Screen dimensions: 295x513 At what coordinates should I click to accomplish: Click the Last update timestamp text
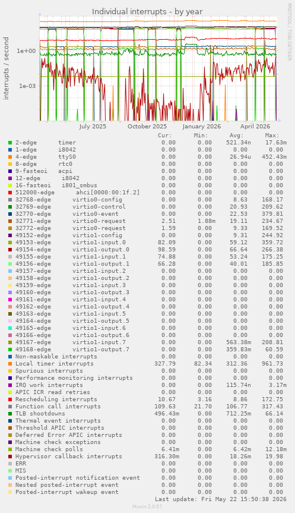[x=221, y=499]
